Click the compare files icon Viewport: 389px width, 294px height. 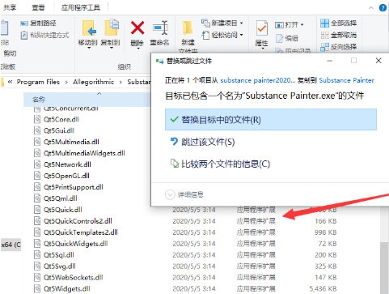click(x=175, y=164)
